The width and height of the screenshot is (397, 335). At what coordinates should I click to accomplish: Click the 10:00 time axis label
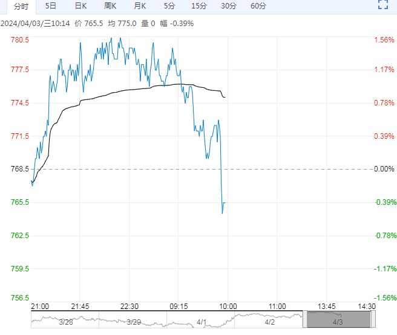228,307
